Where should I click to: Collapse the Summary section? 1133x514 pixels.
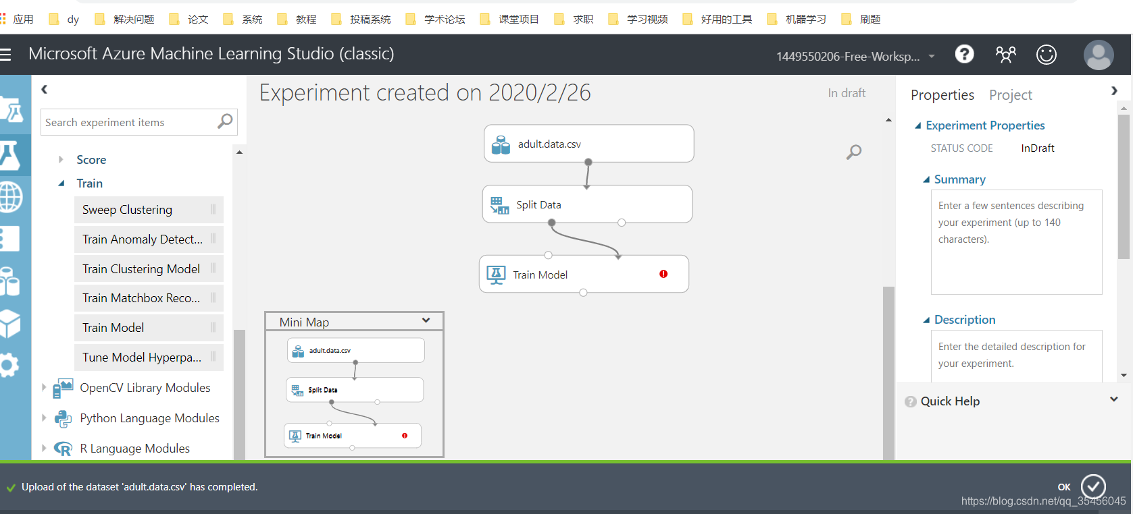(926, 179)
